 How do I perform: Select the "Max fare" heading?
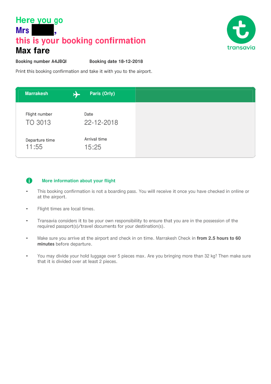[x=33, y=51]
